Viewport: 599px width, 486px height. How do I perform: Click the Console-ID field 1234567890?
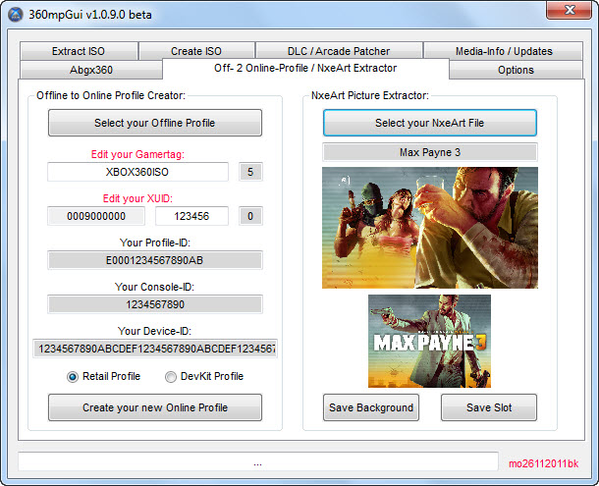pos(155,304)
